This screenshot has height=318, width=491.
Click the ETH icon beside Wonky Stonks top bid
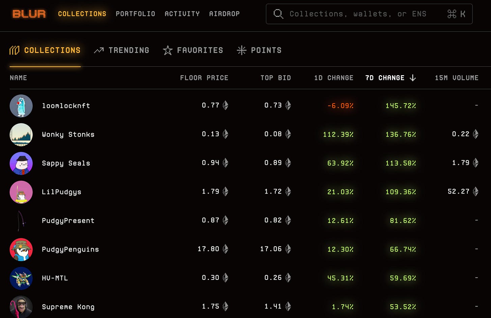(x=288, y=134)
